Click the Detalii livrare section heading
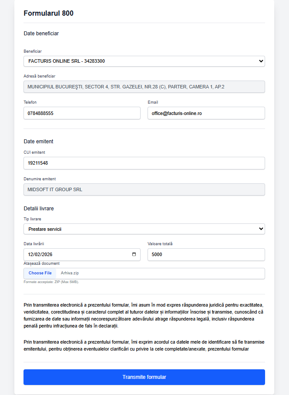The image size is (289, 395). (39, 209)
